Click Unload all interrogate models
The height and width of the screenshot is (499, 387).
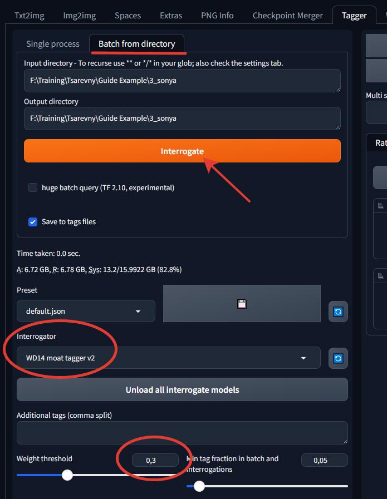tap(182, 389)
